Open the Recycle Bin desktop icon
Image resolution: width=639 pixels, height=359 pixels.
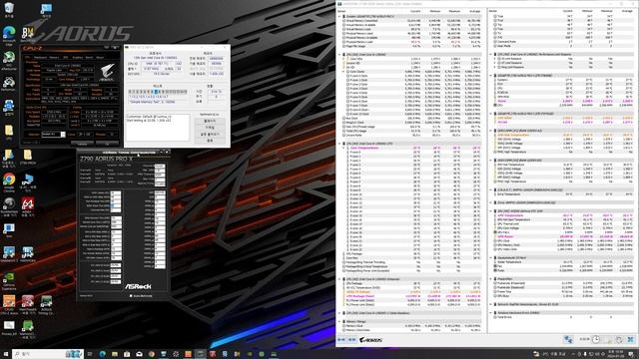coord(9,9)
